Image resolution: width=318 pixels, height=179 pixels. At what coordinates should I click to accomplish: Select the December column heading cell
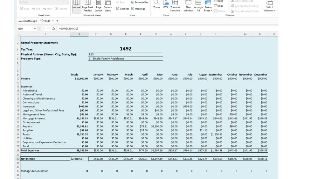point(260,75)
